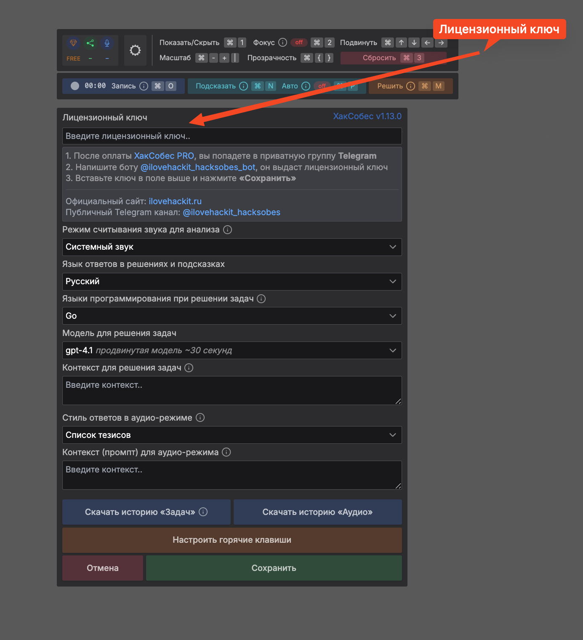Click the Запись label to start recording
Viewport: 583px width, 640px height.
123,86
